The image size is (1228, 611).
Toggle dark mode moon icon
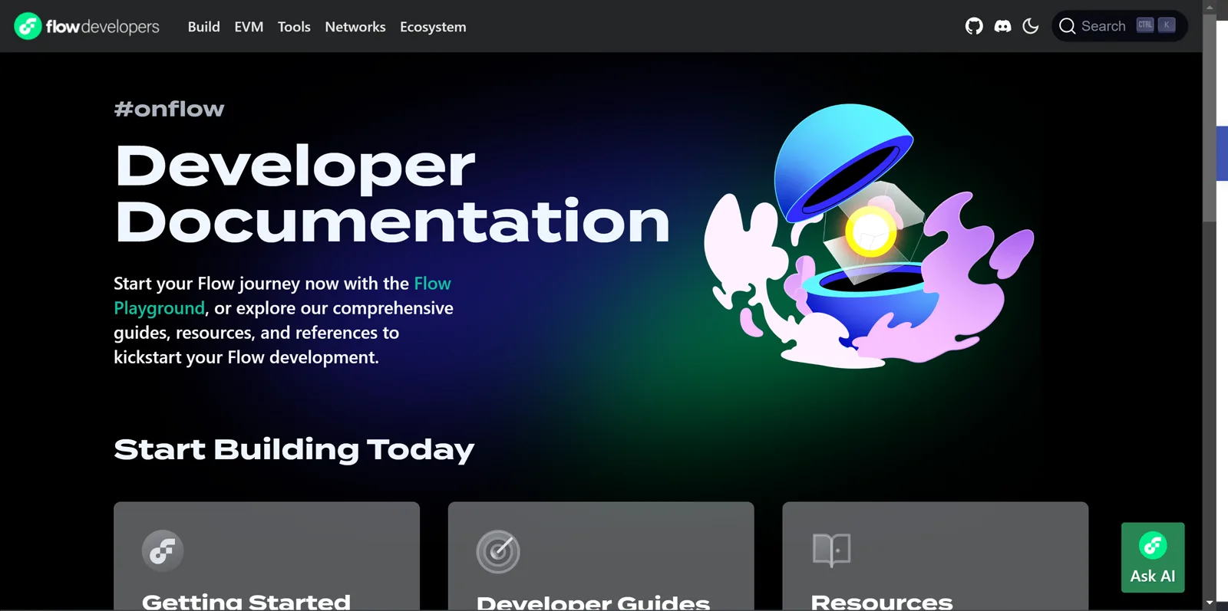click(1031, 26)
